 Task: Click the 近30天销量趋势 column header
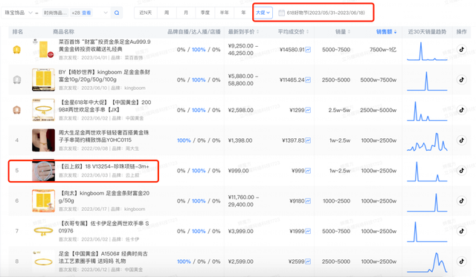[x=427, y=31]
